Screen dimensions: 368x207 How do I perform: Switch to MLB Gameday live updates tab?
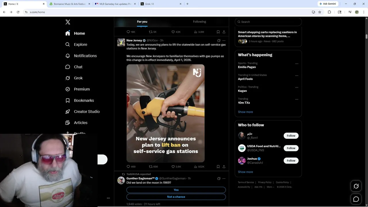click(x=115, y=4)
